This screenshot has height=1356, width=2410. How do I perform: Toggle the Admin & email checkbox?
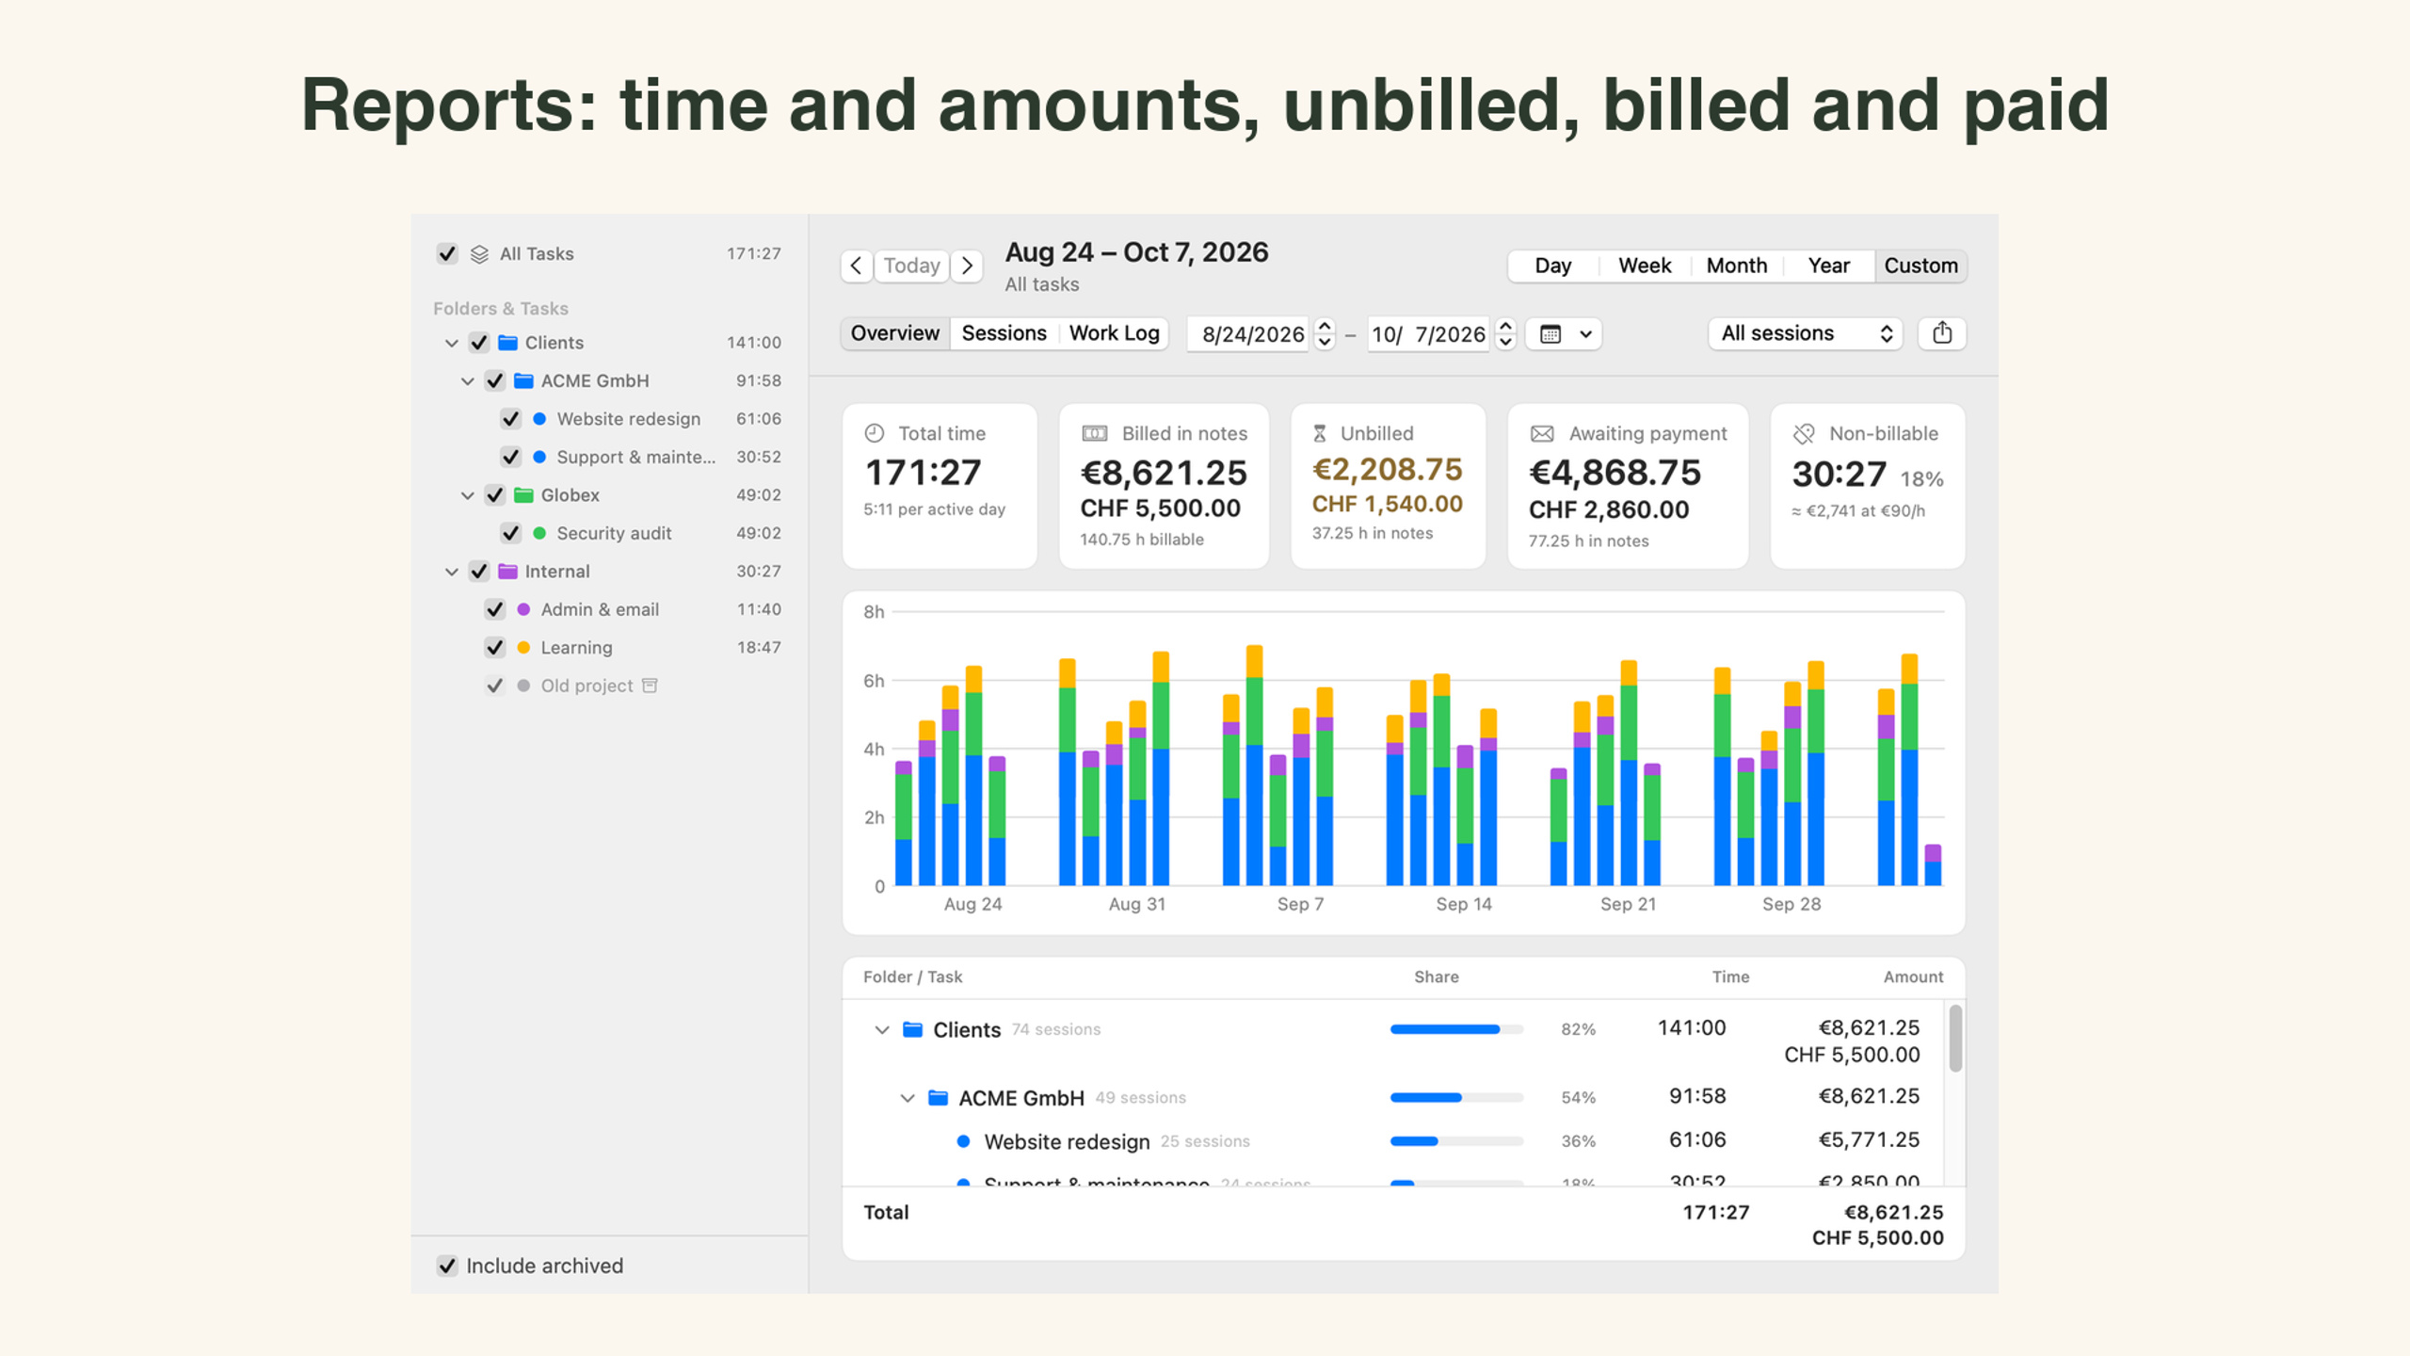pyautogui.click(x=494, y=609)
